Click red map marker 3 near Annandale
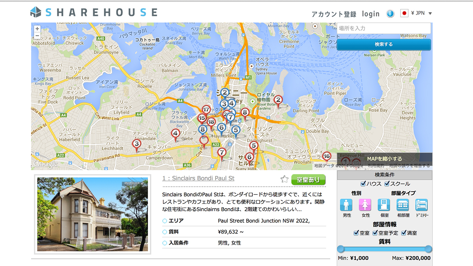The width and height of the screenshot is (473, 266). pos(137,145)
